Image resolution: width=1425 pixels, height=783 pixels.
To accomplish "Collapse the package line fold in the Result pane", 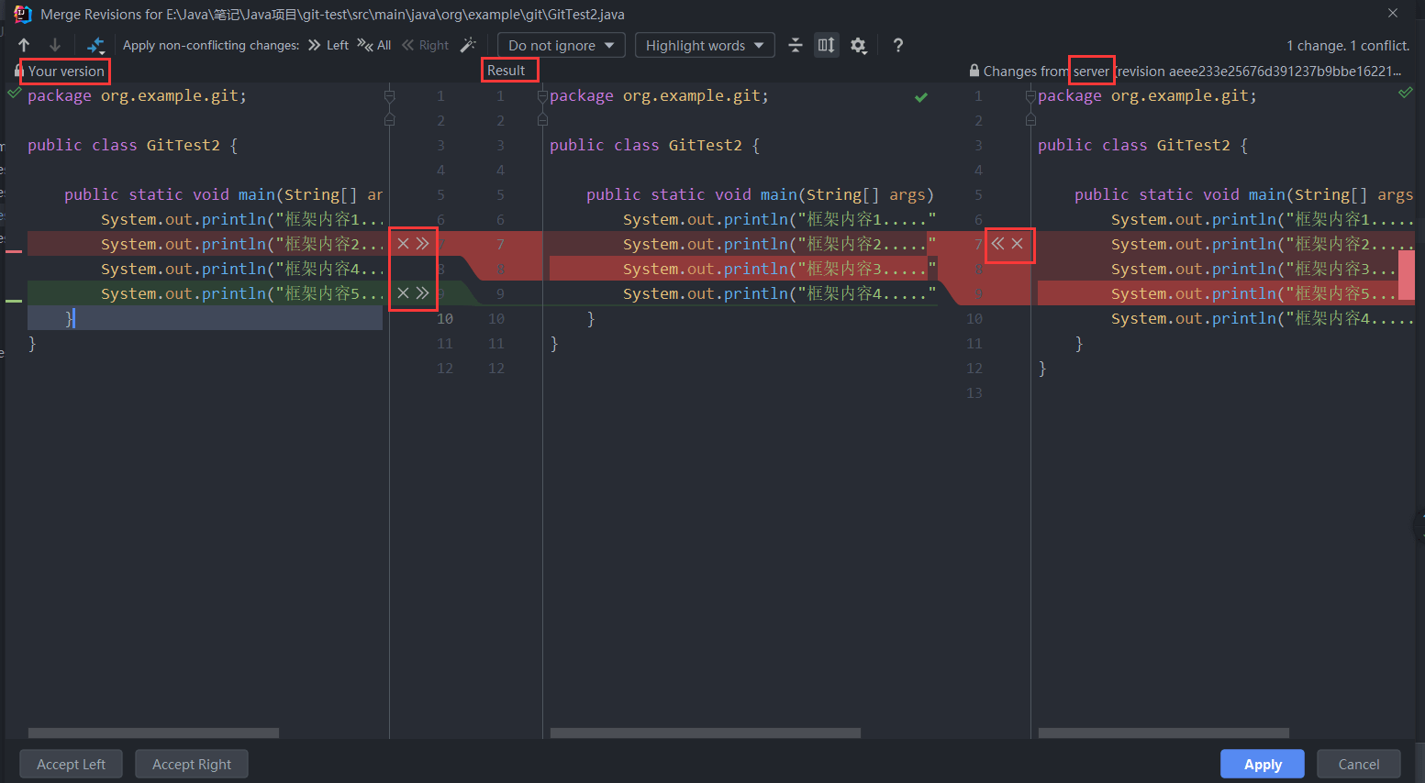I will pyautogui.click(x=542, y=95).
